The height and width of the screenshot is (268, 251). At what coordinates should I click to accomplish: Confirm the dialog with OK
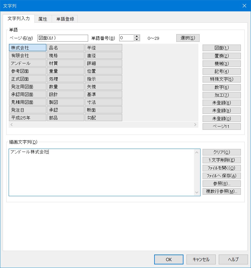click(169, 259)
